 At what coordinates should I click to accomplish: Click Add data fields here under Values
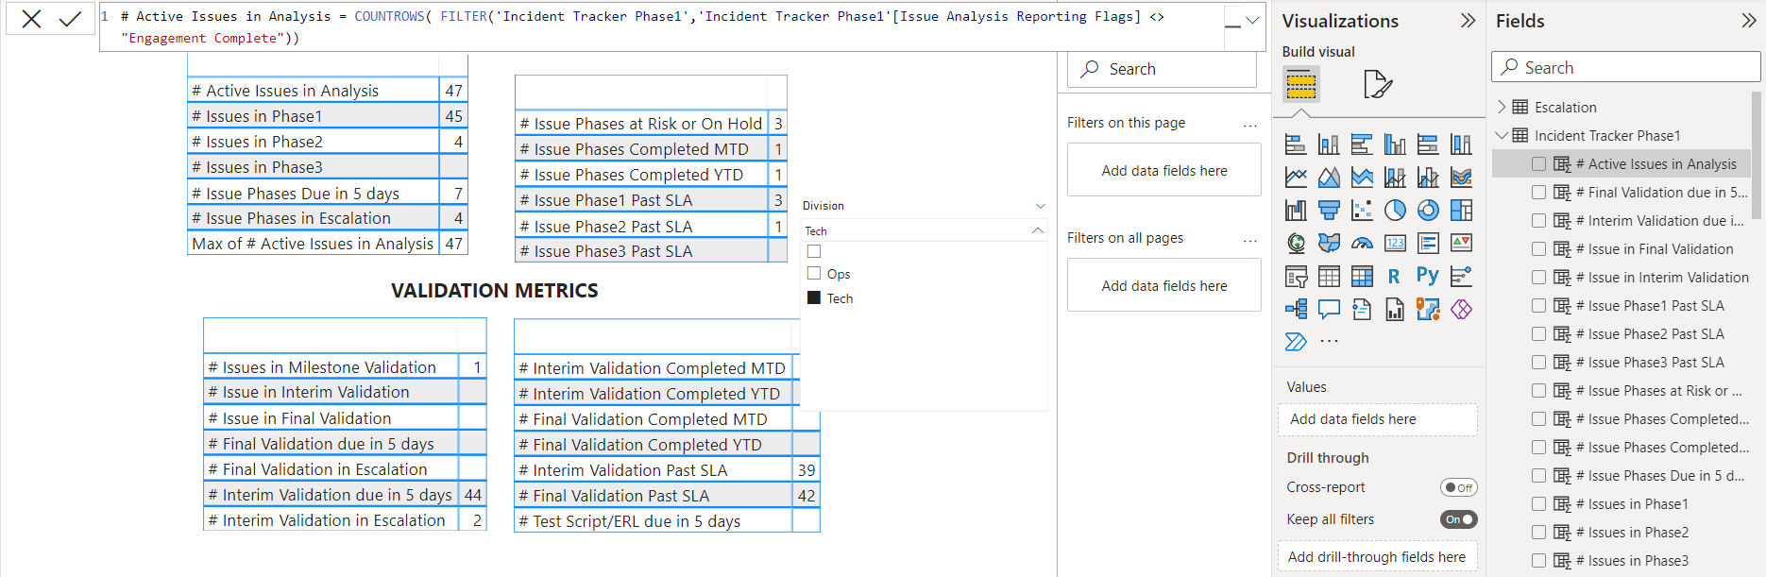(1378, 419)
